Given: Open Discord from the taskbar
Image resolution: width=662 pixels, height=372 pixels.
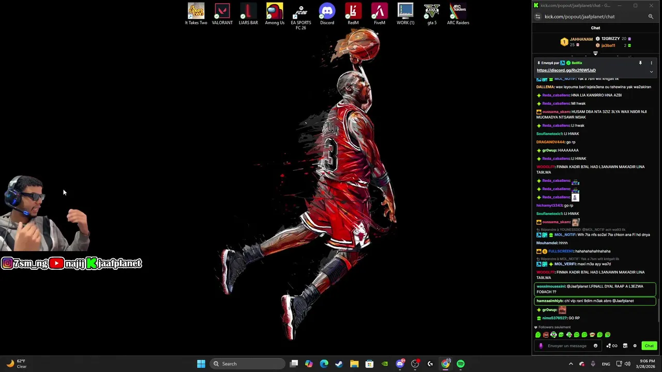Looking at the screenshot, I should pos(400,364).
